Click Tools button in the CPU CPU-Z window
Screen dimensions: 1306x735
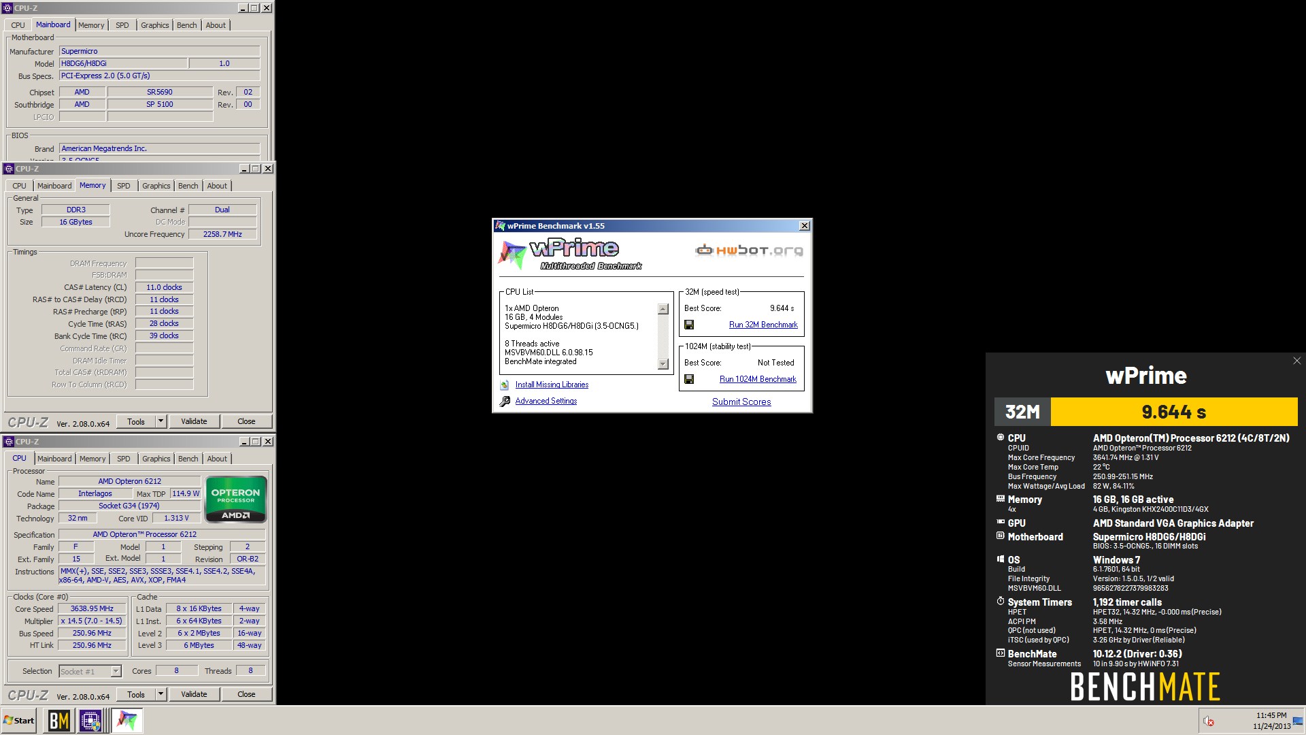click(136, 694)
